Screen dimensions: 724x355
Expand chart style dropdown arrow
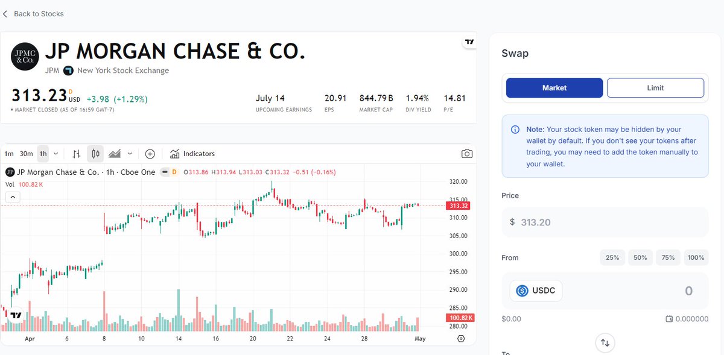pyautogui.click(x=130, y=154)
